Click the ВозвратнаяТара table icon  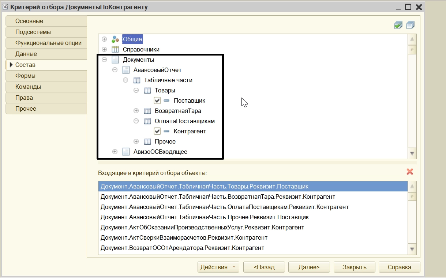tap(147, 111)
